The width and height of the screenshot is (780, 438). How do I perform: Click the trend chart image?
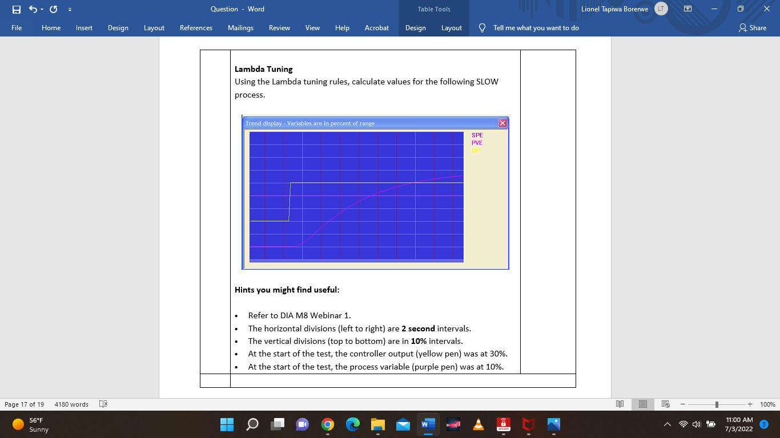tap(376, 193)
